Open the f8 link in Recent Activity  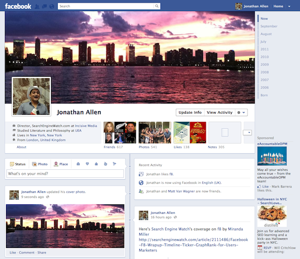click(171, 174)
